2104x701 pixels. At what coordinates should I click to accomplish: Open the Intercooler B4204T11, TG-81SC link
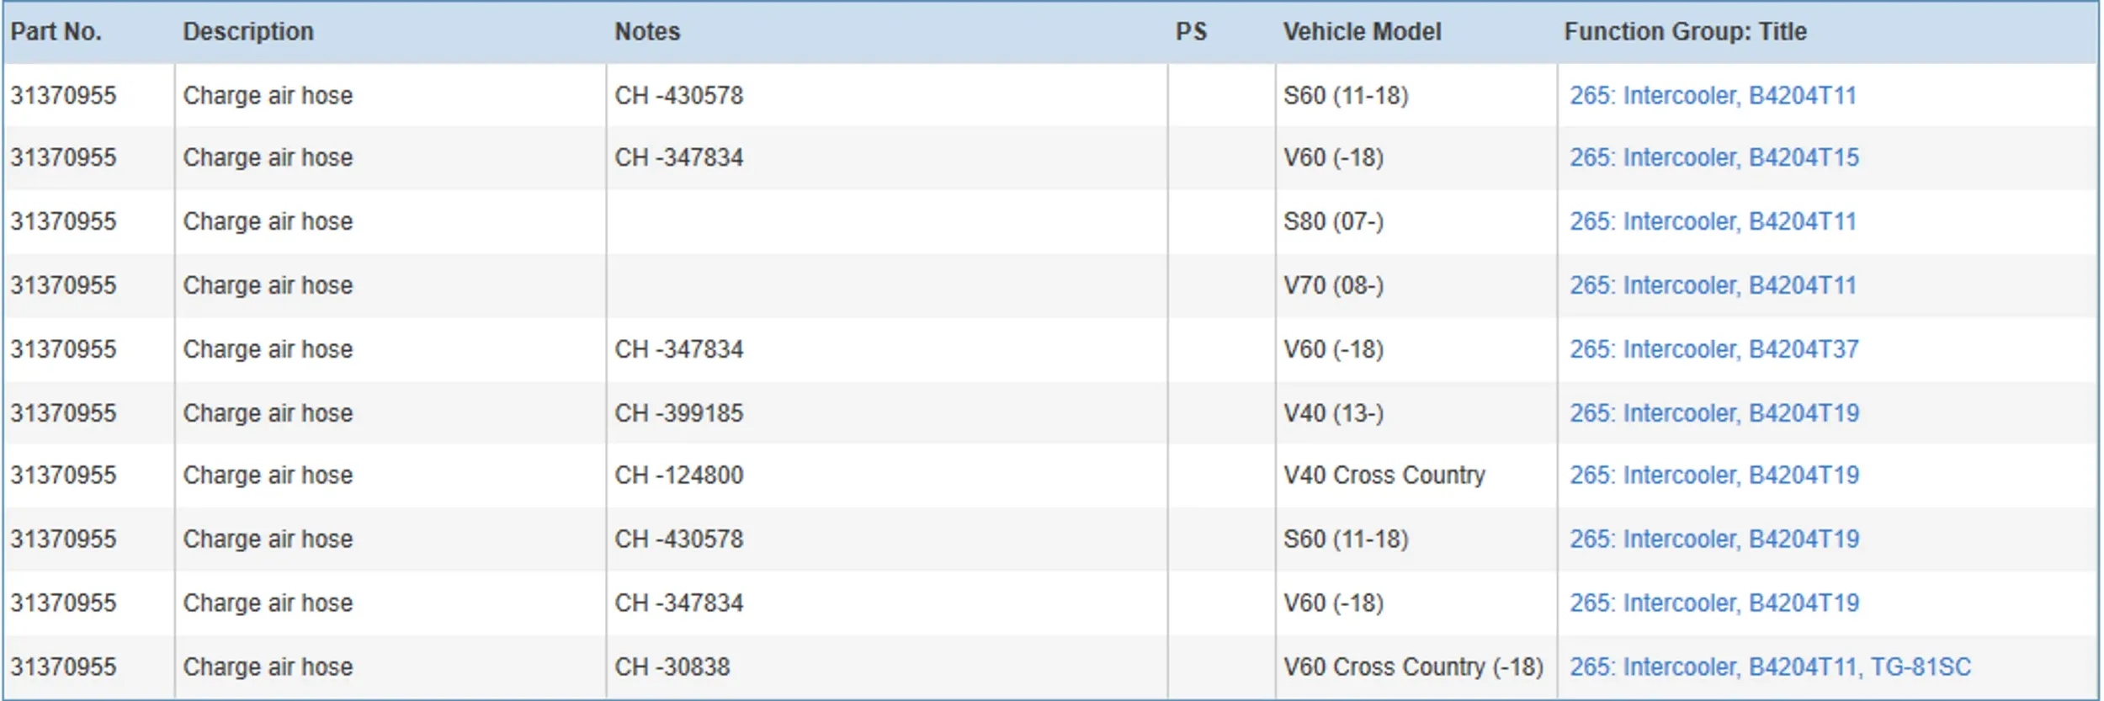tap(1769, 667)
